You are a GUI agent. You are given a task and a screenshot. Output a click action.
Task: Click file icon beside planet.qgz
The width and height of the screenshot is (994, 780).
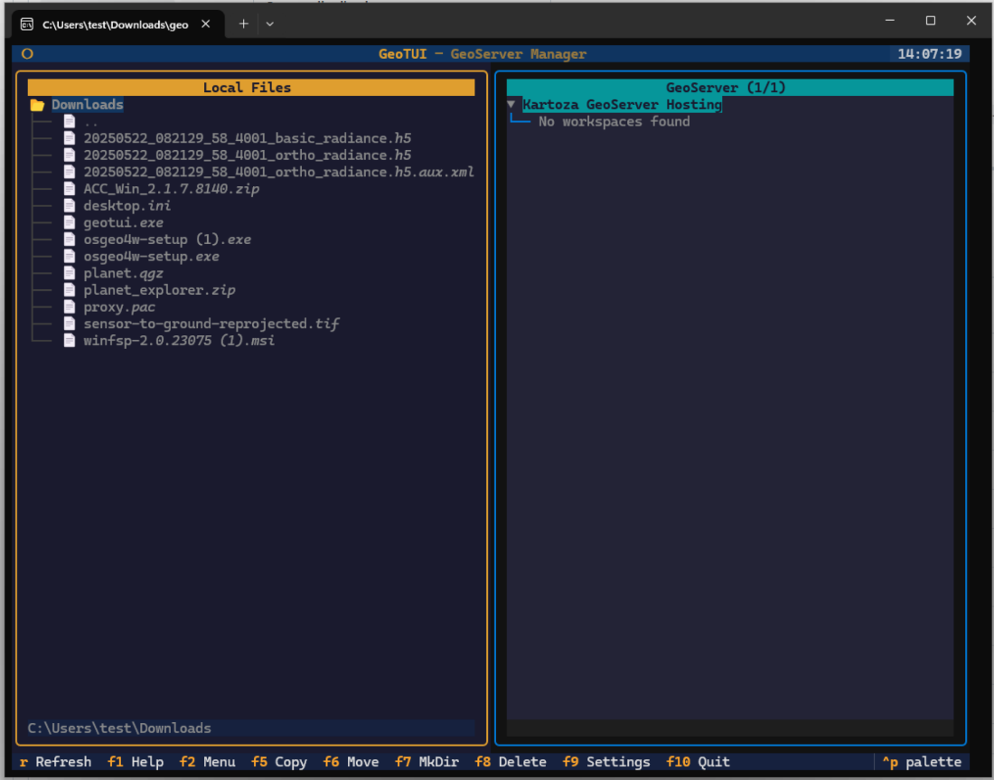click(70, 273)
